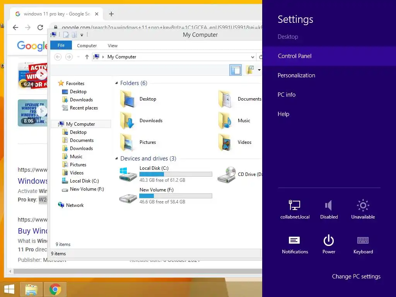Select Recent places in Favorites
Screen dimensions: 396x297
(80, 108)
